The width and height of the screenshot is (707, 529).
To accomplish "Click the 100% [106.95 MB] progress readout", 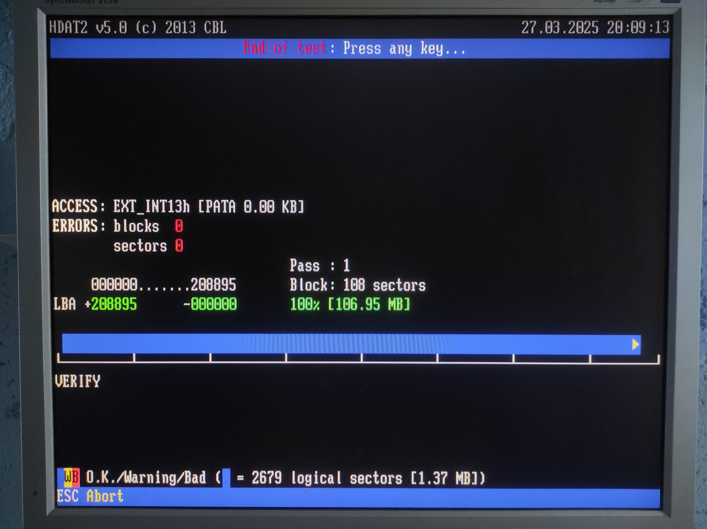I will tap(350, 304).
